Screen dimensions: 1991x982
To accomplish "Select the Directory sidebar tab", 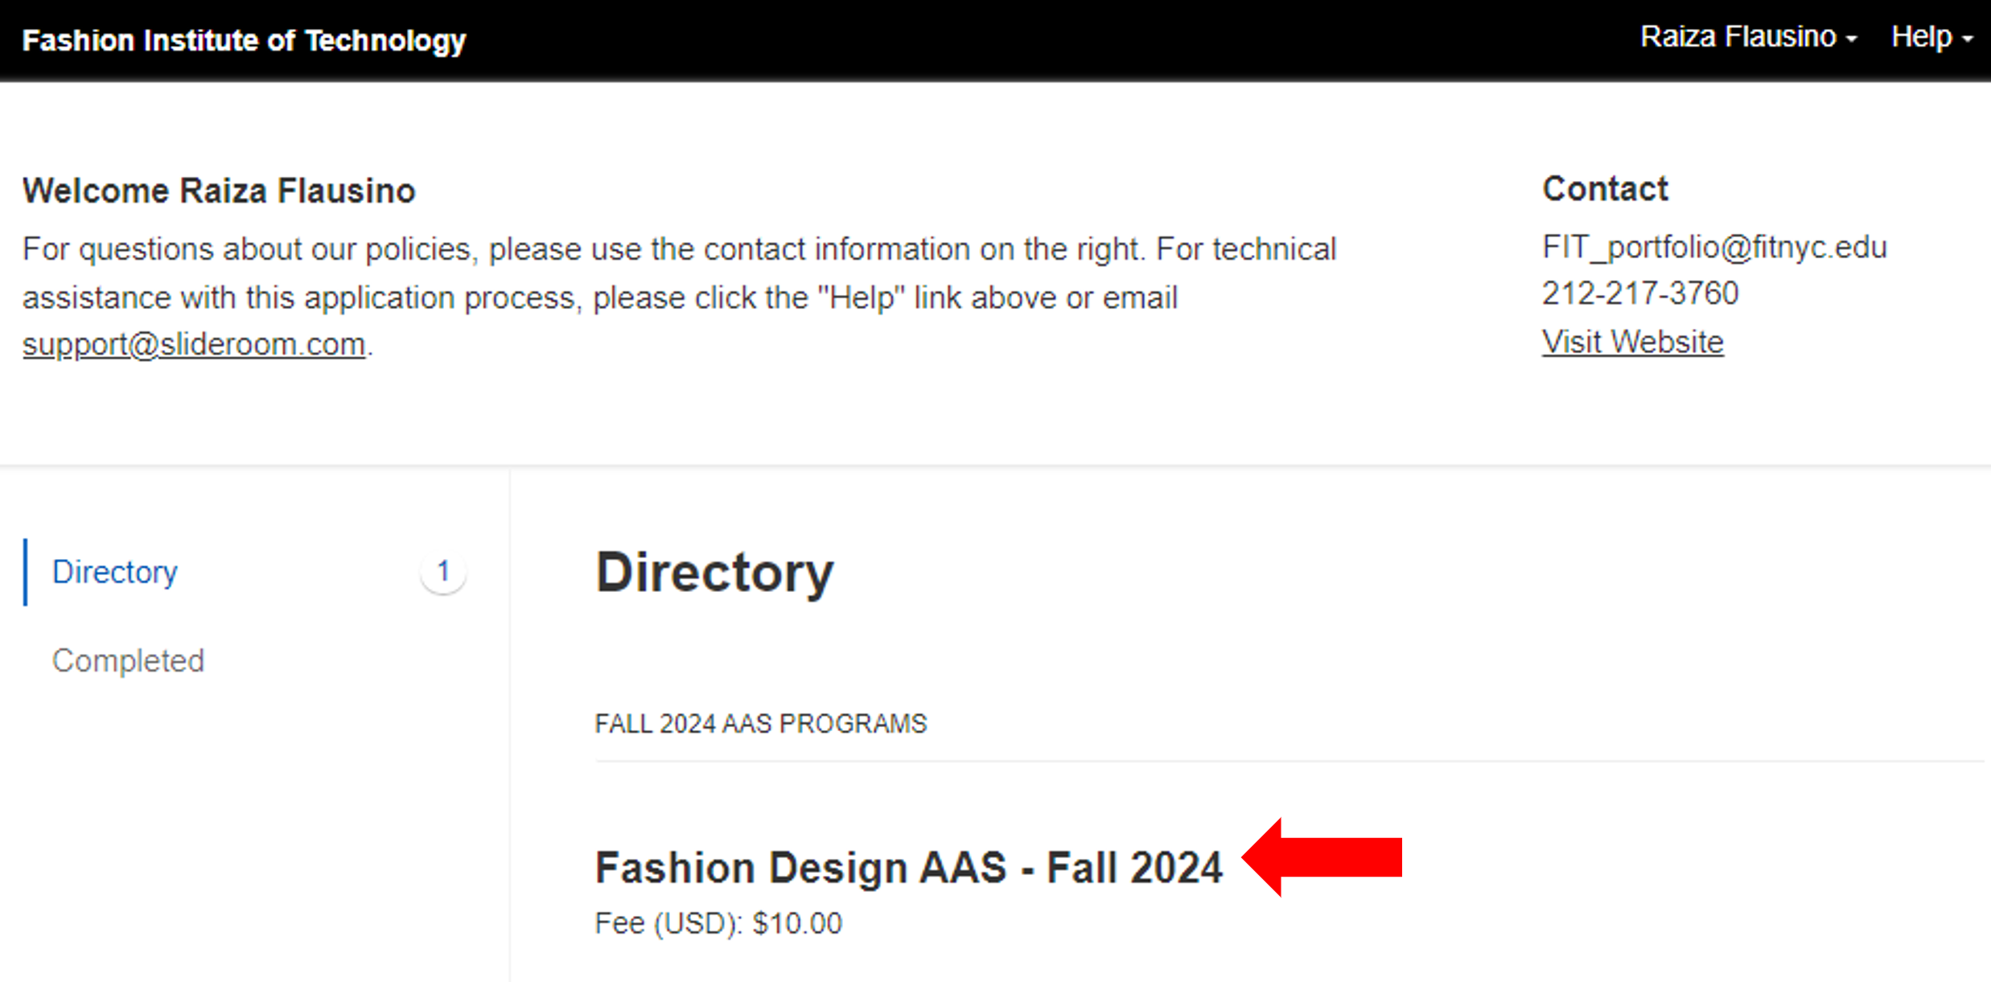I will 114,572.
